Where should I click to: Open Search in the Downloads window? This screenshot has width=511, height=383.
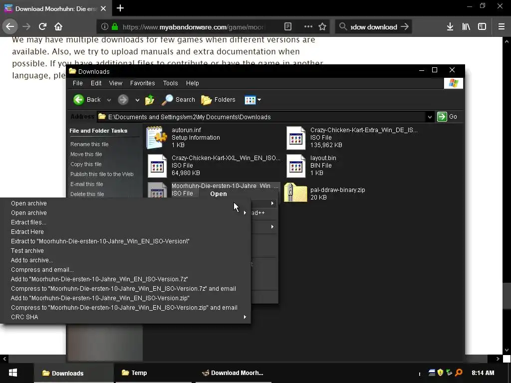[178, 100]
